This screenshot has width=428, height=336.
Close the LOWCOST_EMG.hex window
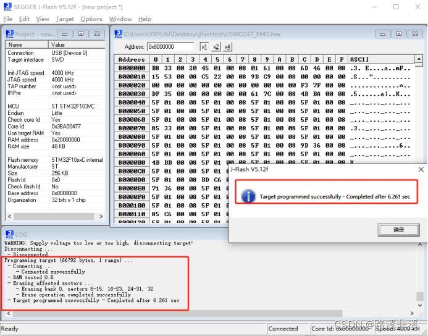[x=415, y=34]
